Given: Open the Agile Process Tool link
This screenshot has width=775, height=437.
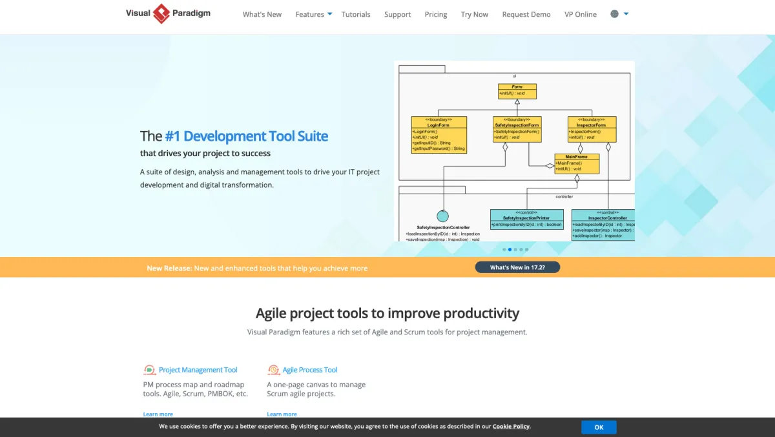Looking at the screenshot, I should [x=310, y=370].
